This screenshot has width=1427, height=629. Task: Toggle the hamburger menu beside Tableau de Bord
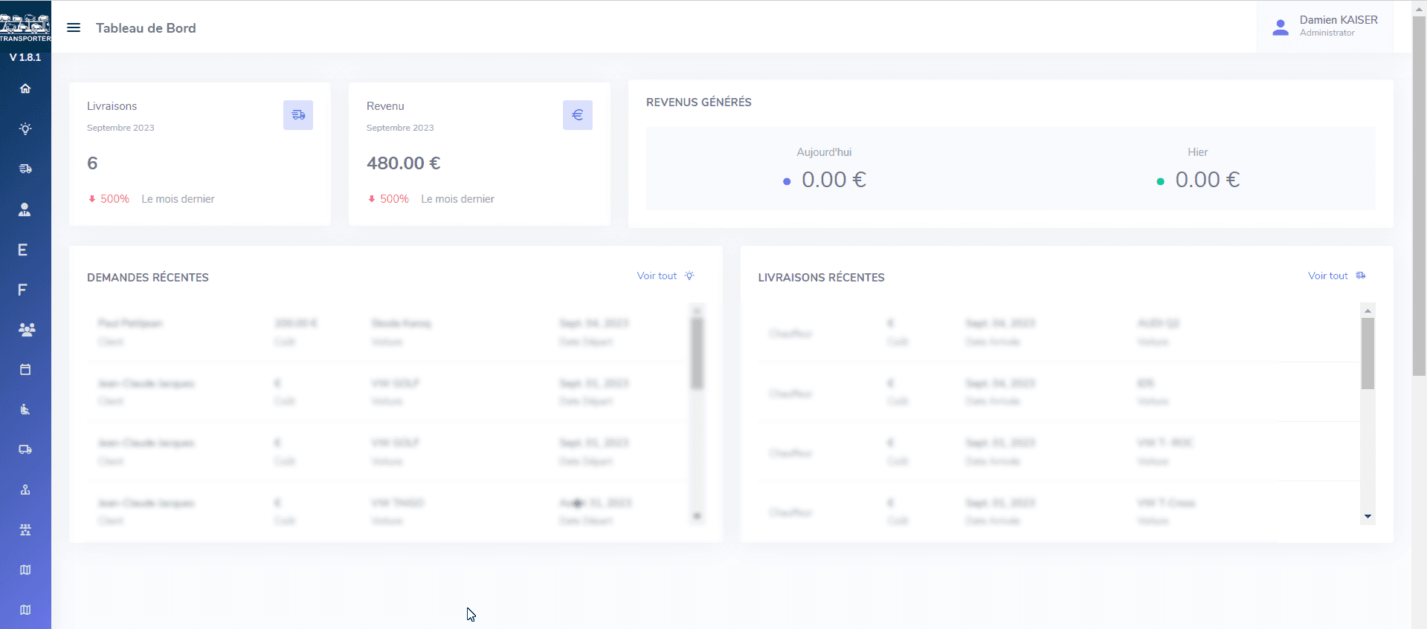pyautogui.click(x=74, y=28)
